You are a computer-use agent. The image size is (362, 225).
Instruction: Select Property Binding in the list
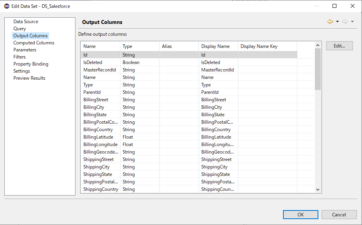pyautogui.click(x=31, y=64)
